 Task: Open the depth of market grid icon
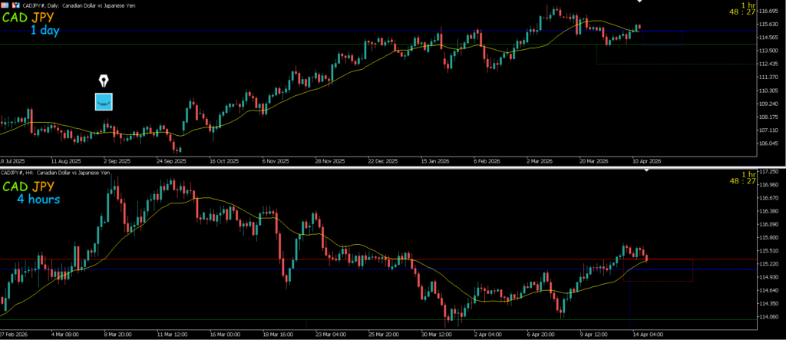tap(5, 5)
